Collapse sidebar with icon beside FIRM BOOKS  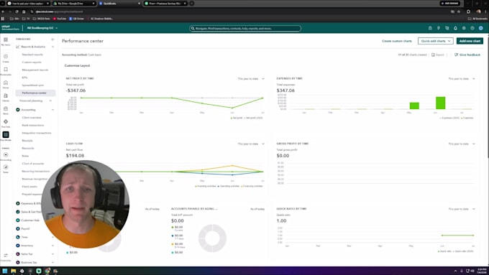(x=52, y=39)
